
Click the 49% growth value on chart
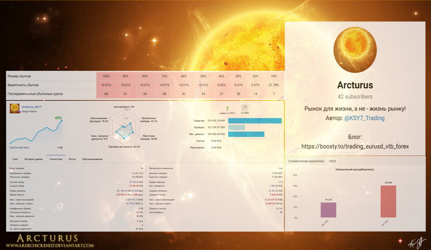coord(58,118)
